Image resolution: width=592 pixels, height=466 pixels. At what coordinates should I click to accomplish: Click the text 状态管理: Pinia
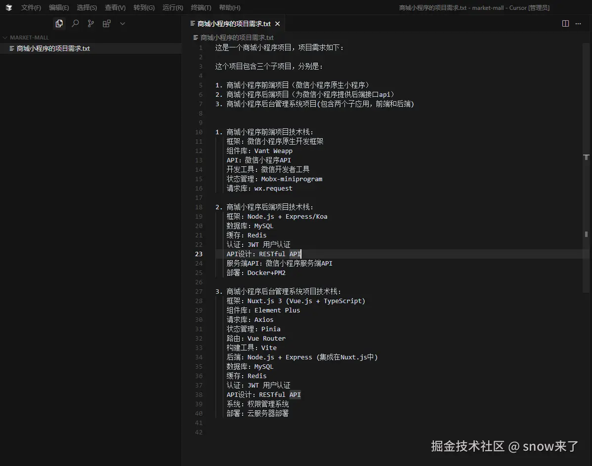click(x=254, y=329)
